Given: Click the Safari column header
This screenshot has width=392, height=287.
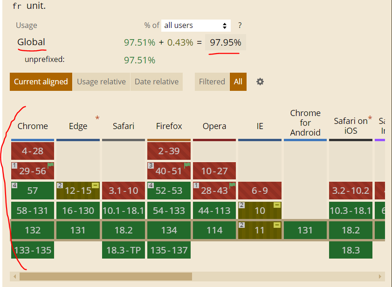Looking at the screenshot, I should (x=124, y=126).
